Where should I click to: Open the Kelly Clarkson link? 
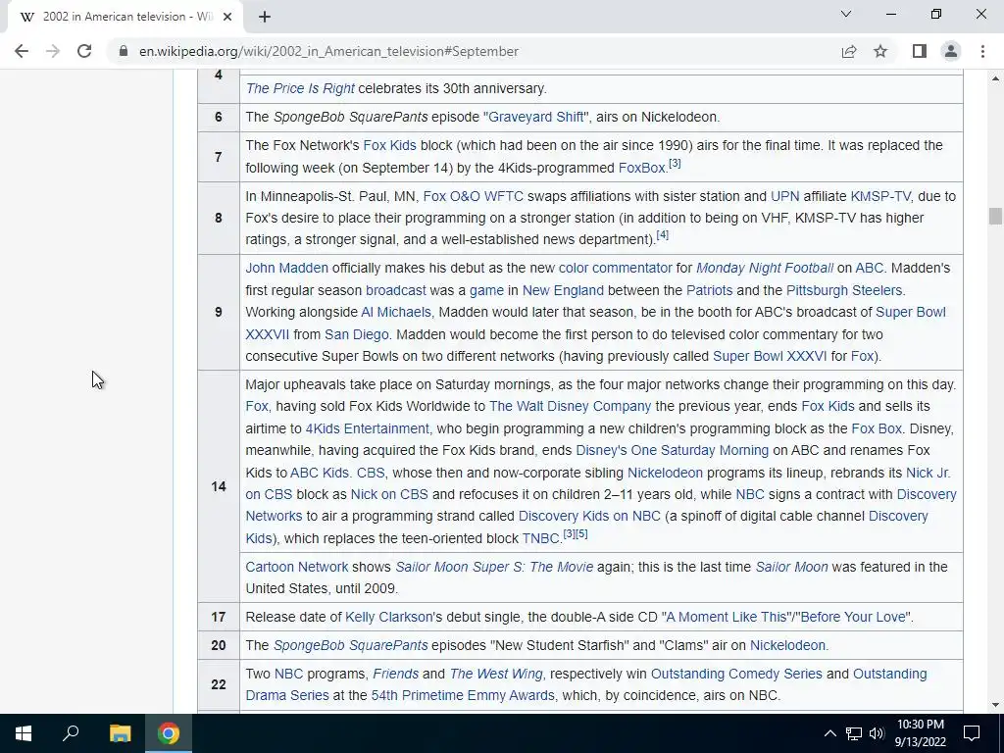[x=388, y=617]
